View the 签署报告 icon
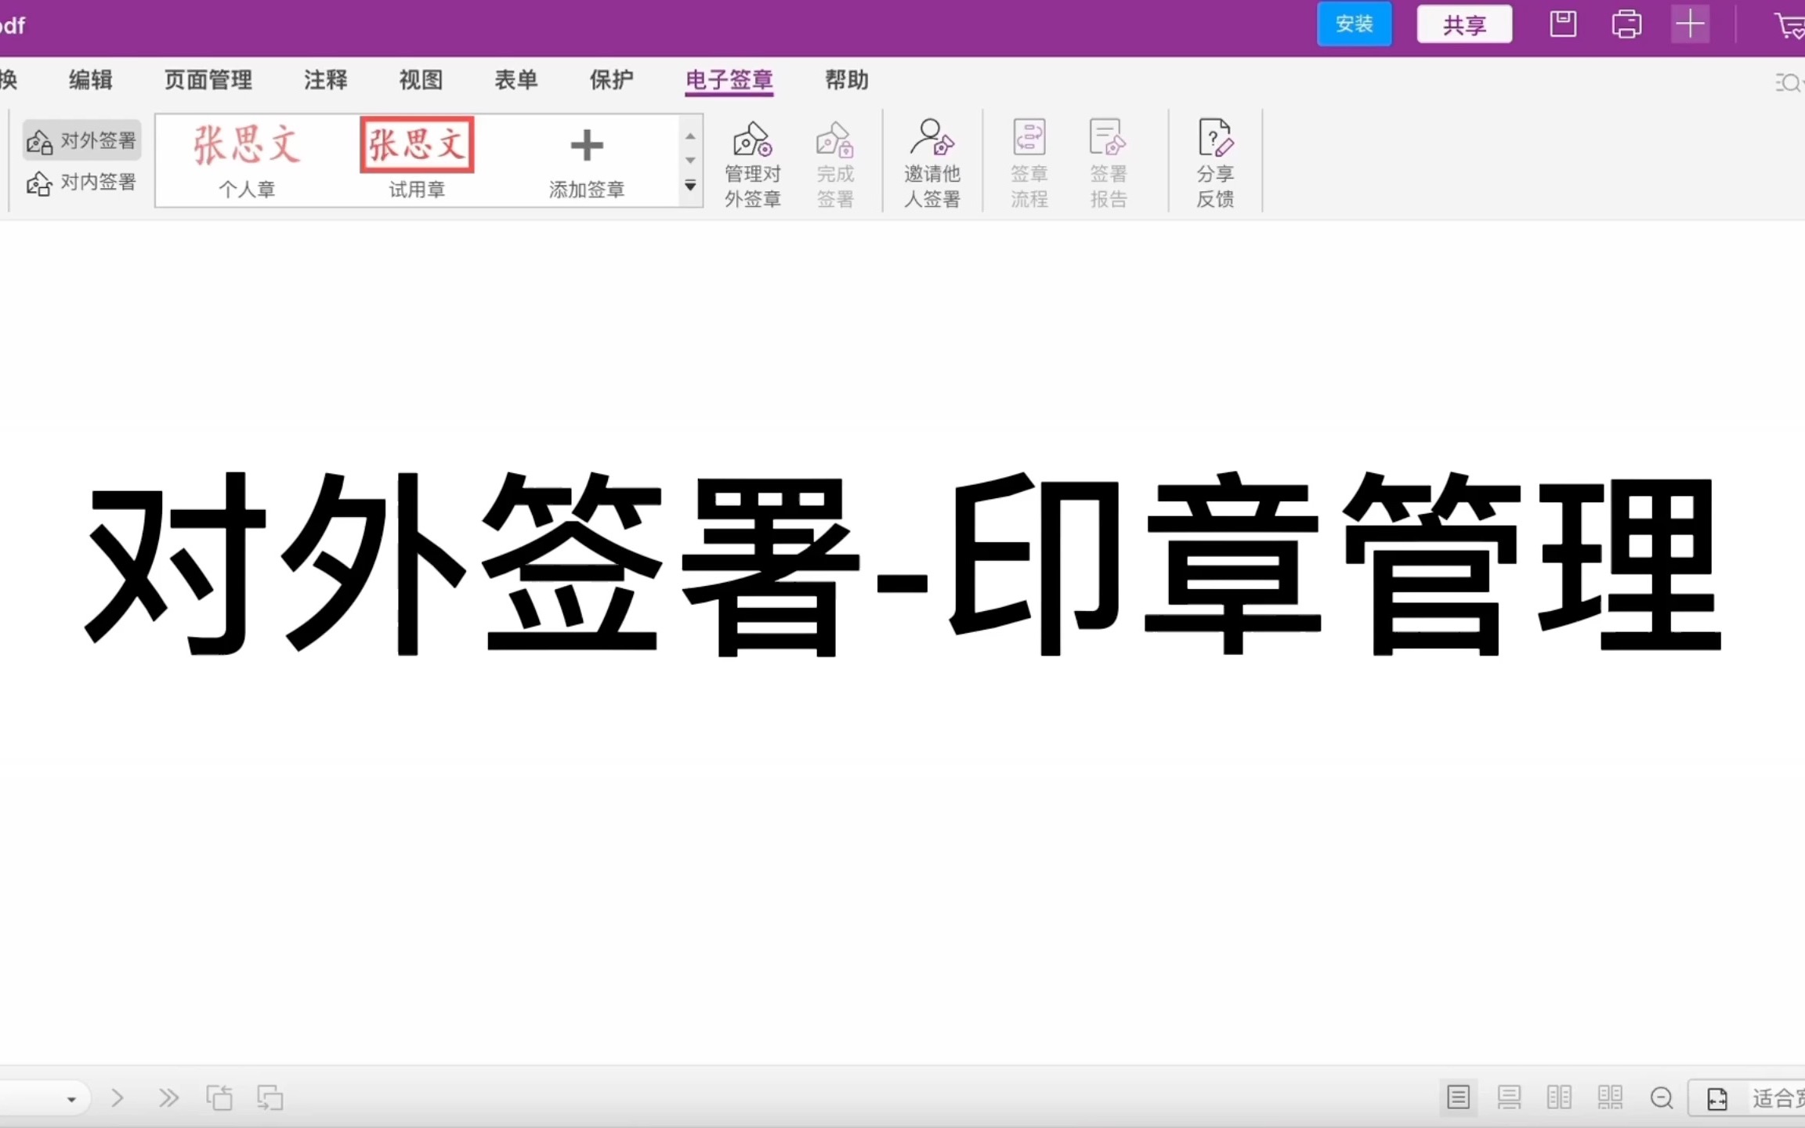1805x1128 pixels. (1108, 162)
